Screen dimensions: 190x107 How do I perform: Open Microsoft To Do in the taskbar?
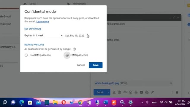tap(72, 102)
